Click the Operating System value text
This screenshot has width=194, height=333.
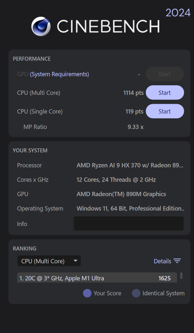pos(130,208)
